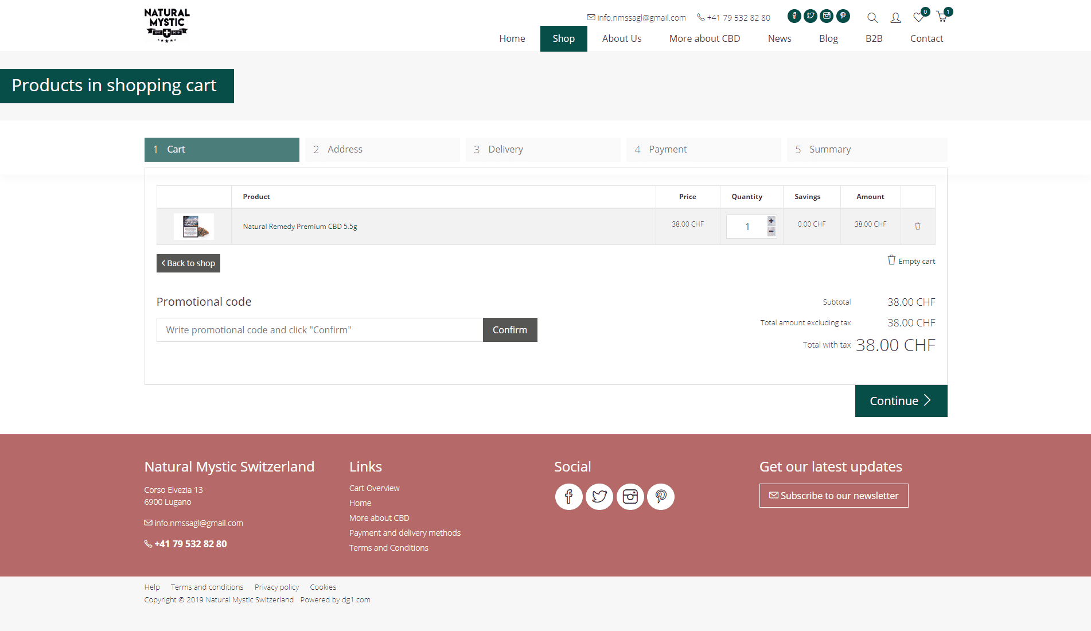This screenshot has height=631, width=1091.
Task: Select the Summary checkout step
Action: click(x=867, y=150)
